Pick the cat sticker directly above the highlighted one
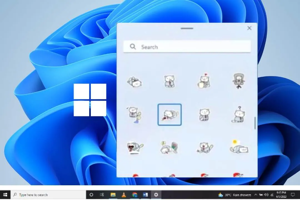Screen dimensions: 300x200 click(x=169, y=81)
